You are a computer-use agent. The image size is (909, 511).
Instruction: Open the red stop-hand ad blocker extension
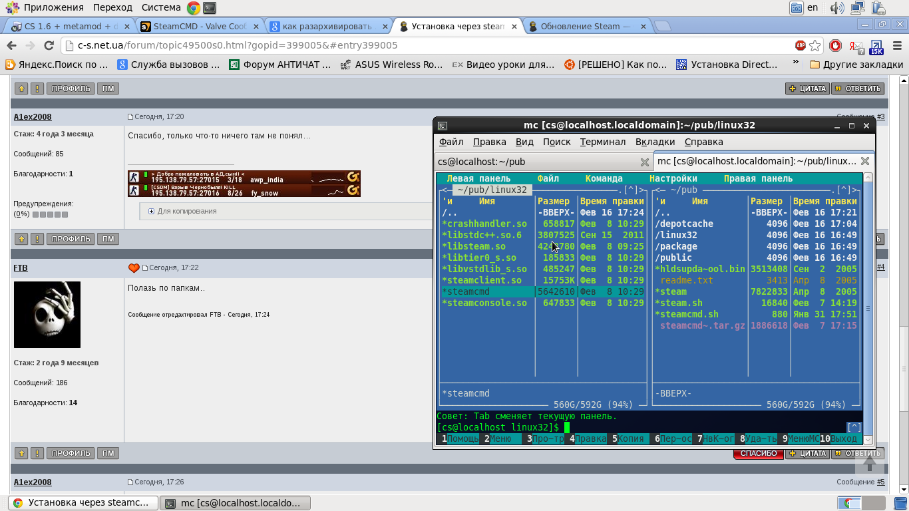click(x=836, y=45)
